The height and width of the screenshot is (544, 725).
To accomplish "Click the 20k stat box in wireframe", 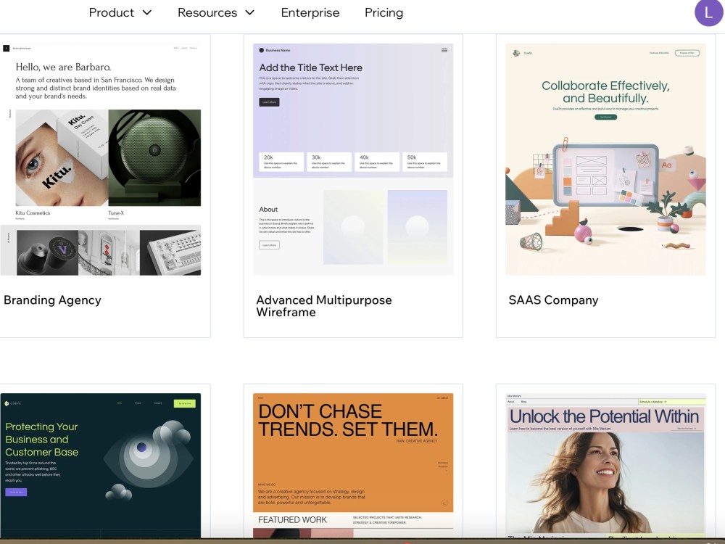I will (281, 162).
